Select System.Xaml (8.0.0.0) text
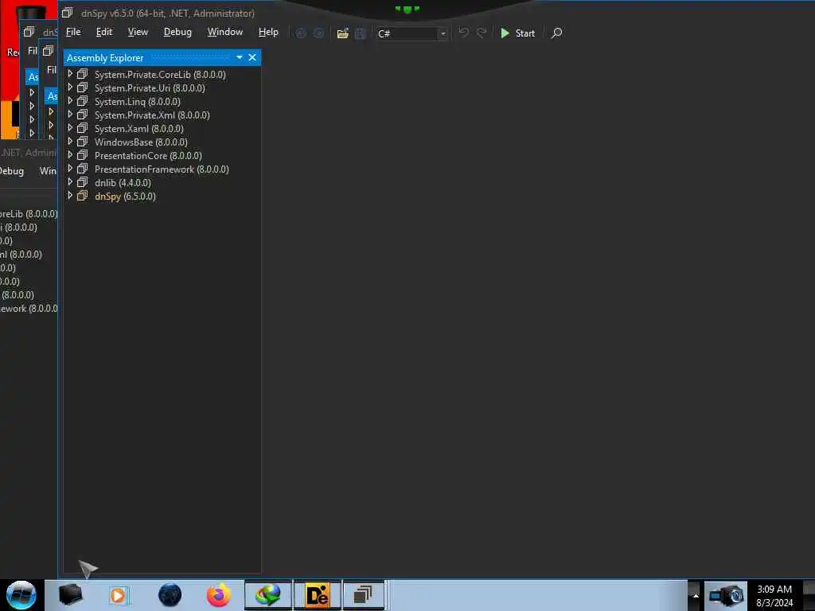Screen dimensions: 815x611 (138, 128)
